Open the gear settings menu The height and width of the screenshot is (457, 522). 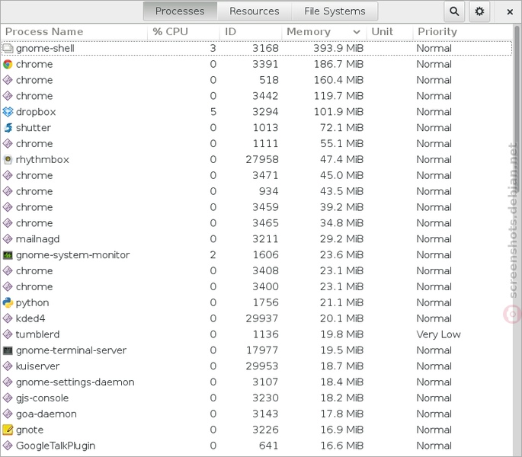(479, 11)
